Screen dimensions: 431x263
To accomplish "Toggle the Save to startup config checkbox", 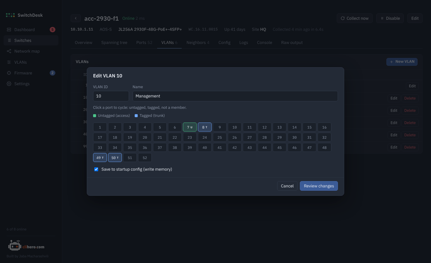I will 96,169.
